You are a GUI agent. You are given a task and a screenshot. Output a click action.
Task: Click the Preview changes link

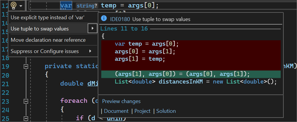121,101
